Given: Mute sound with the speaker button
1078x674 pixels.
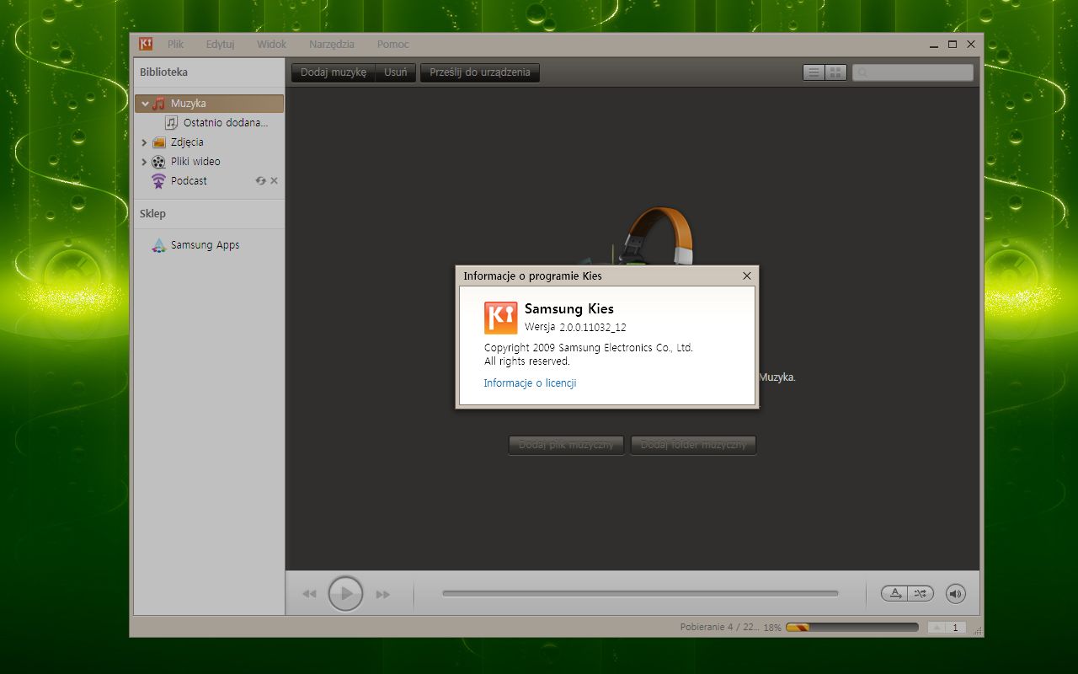Looking at the screenshot, I should coord(955,594).
